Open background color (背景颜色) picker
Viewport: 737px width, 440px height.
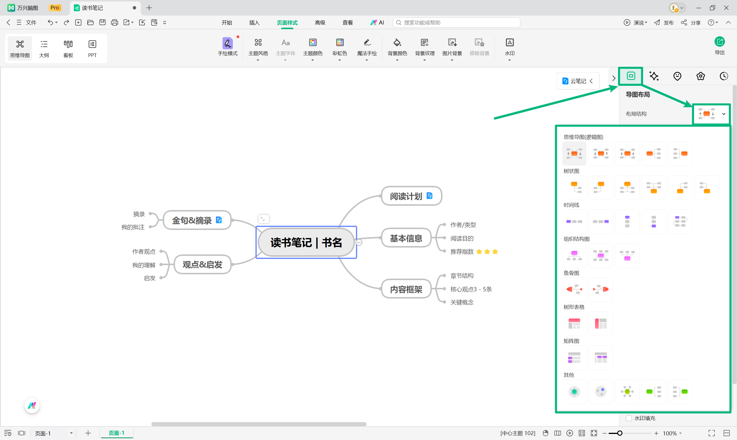pos(397,49)
